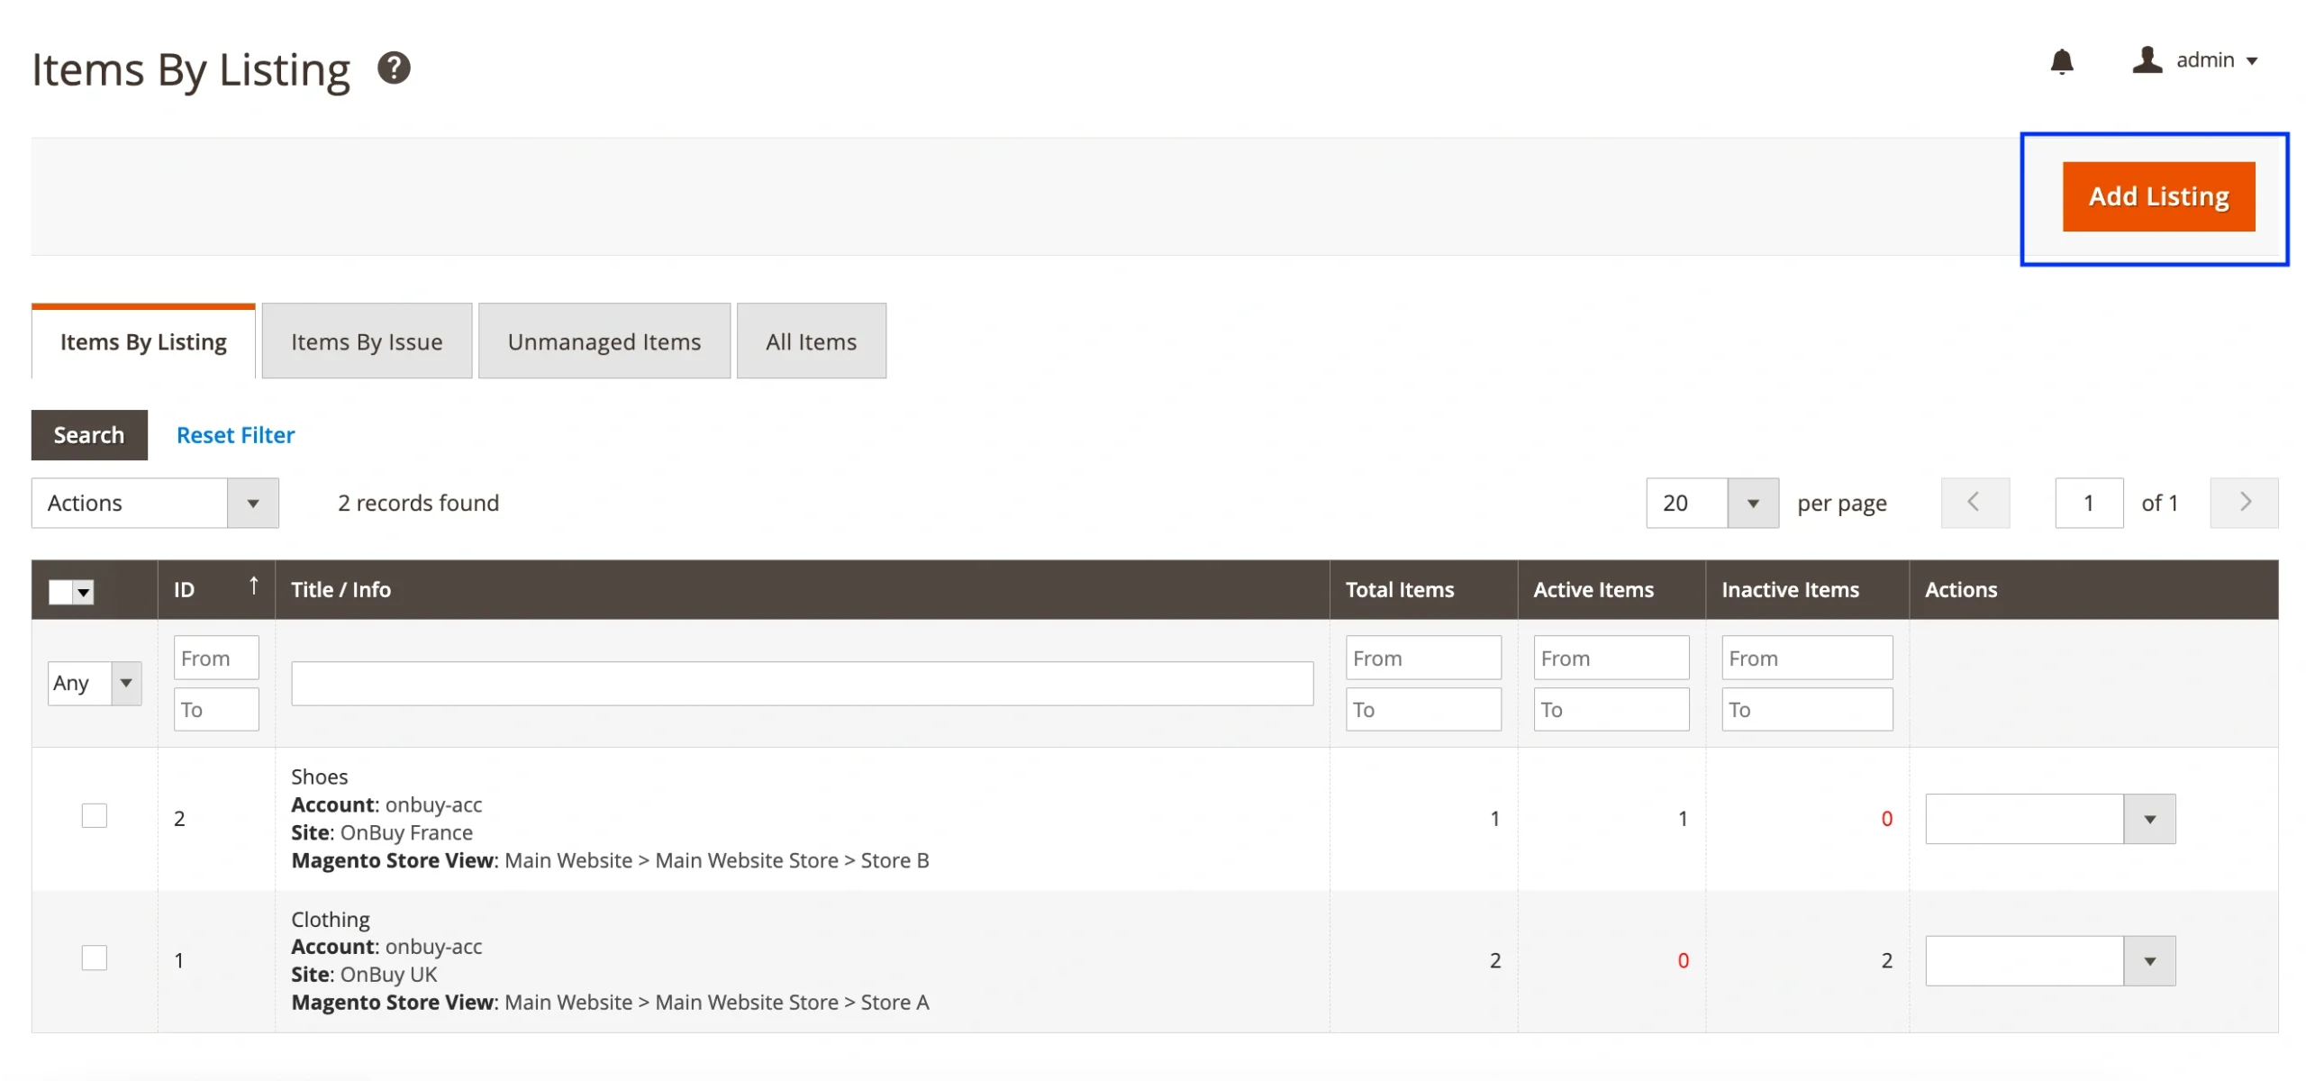
Task: Check the Shoes listing checkbox
Action: click(x=94, y=816)
